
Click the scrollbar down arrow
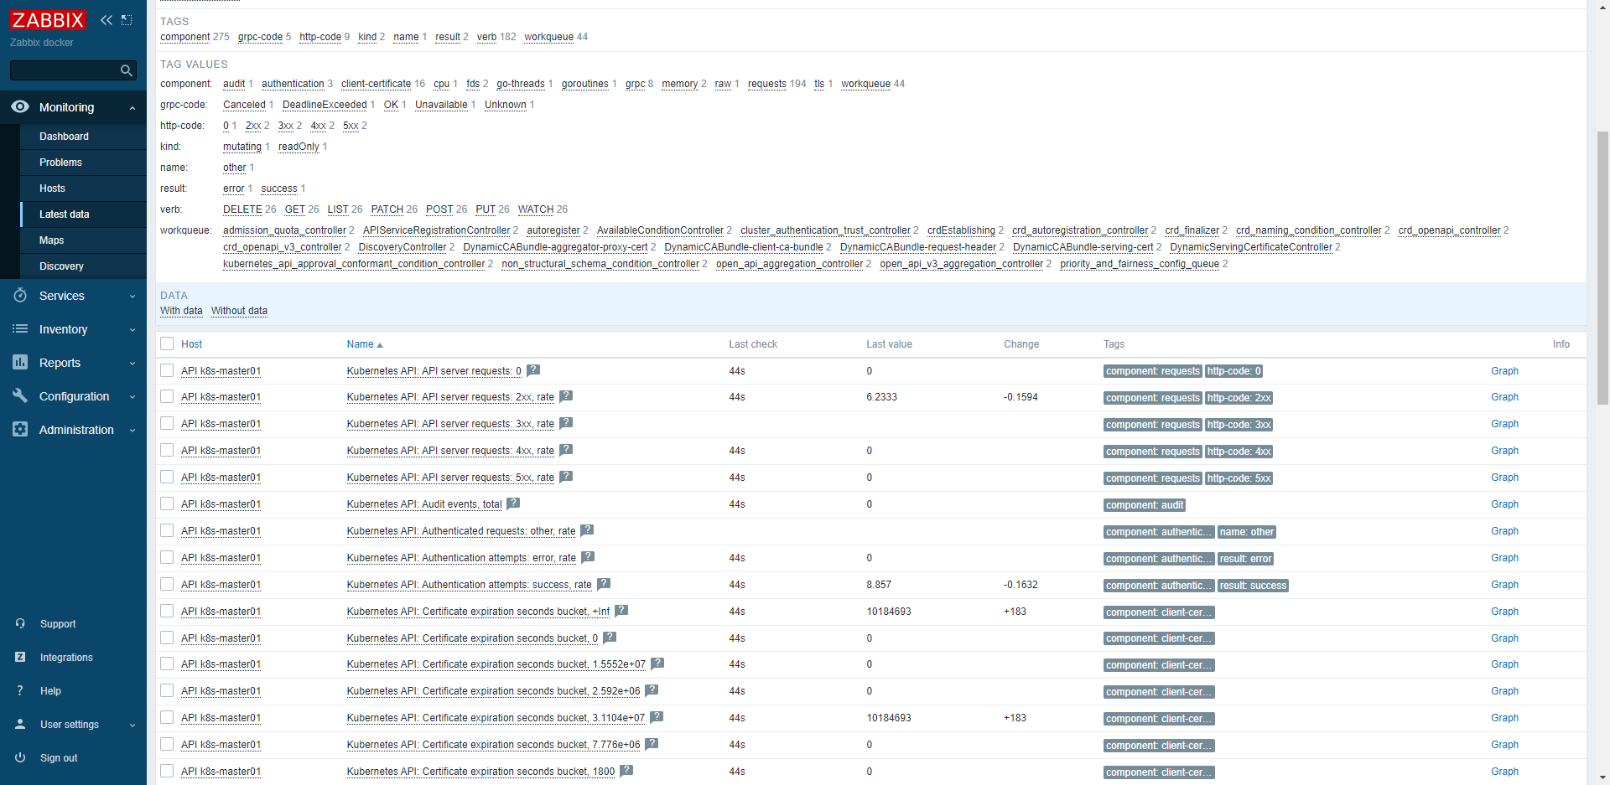[1602, 778]
